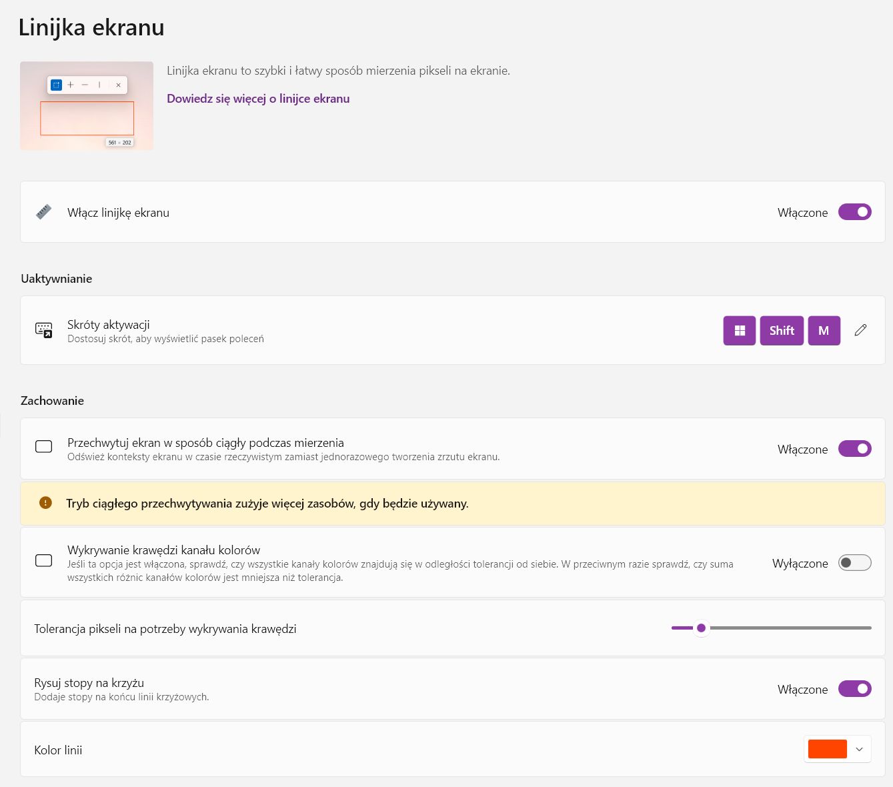Click the M key shortcut badge
Image resolution: width=893 pixels, height=787 pixels.
(824, 330)
